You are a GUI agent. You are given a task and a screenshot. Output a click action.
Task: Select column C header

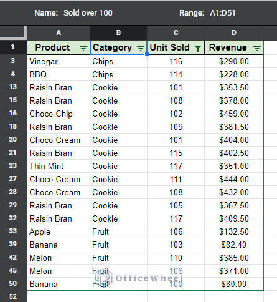176,32
